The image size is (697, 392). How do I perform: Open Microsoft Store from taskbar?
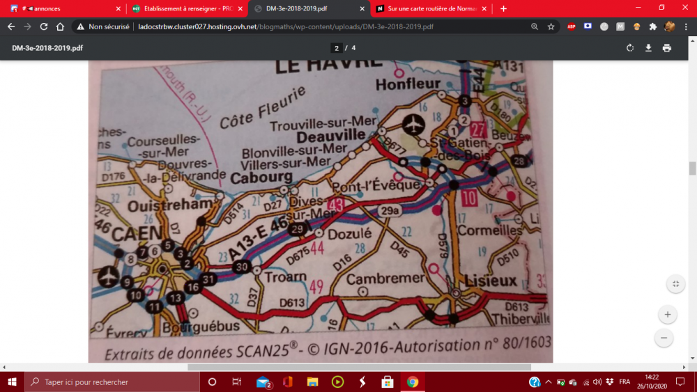pos(387,382)
